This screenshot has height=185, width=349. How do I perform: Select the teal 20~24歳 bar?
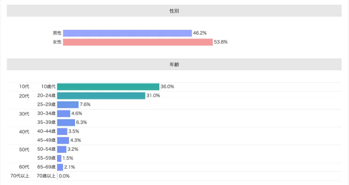pos(101,96)
